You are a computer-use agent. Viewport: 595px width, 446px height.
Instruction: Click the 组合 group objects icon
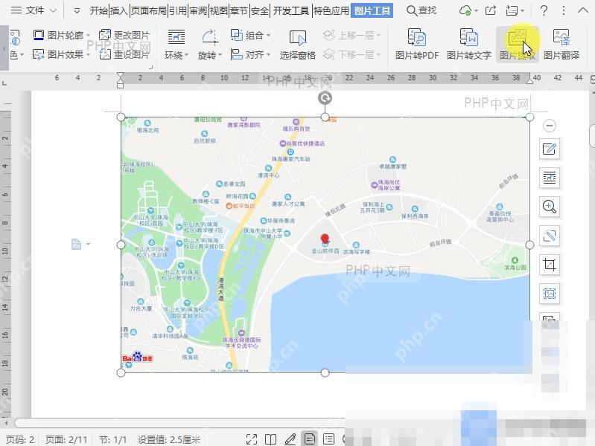[x=236, y=35]
